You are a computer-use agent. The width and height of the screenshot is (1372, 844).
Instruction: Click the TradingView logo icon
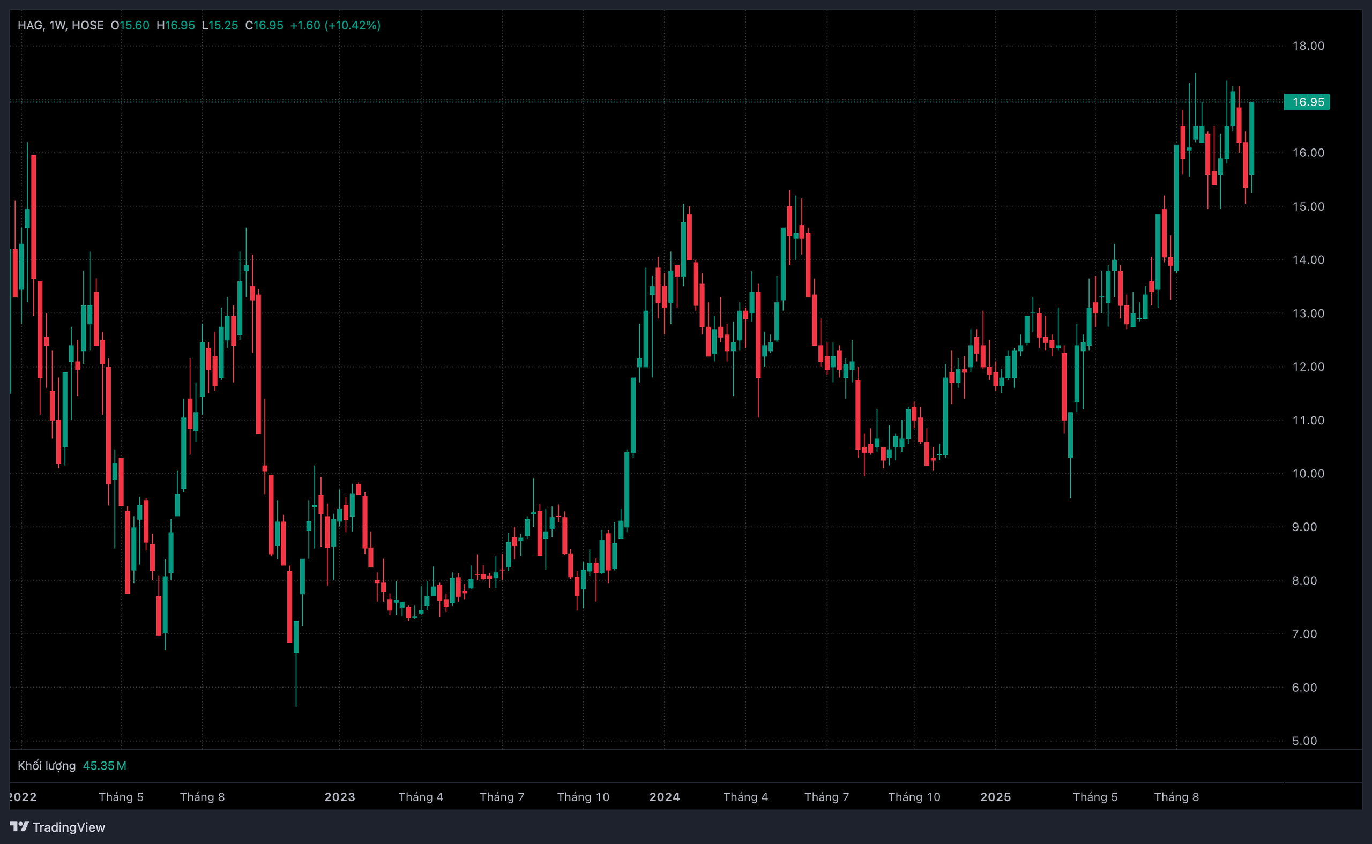point(19,826)
